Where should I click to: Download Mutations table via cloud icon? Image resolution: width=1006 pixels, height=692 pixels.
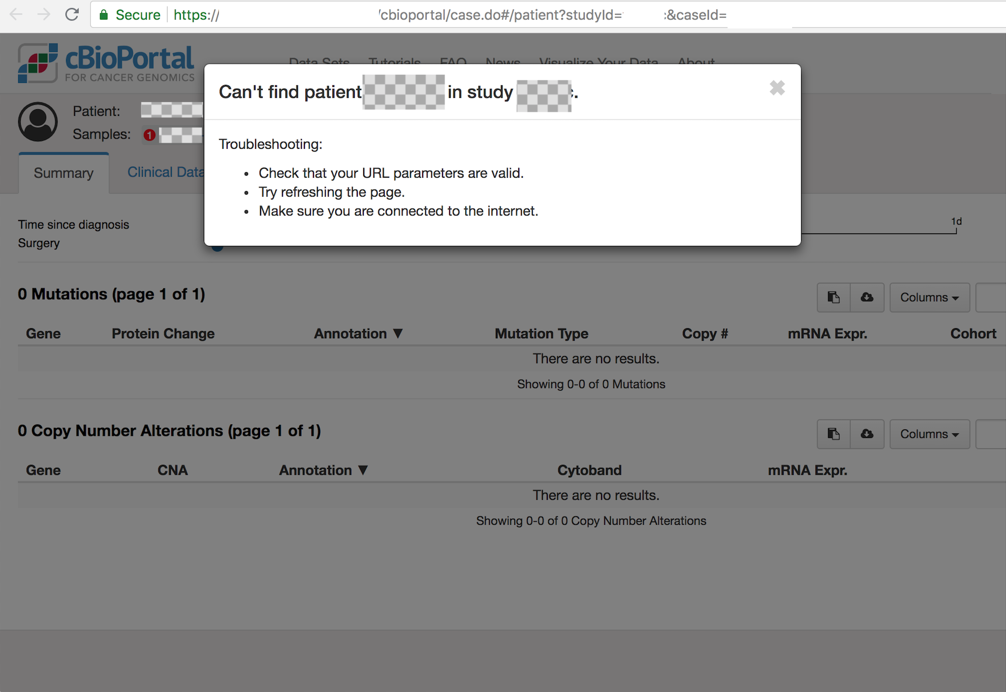tap(867, 297)
